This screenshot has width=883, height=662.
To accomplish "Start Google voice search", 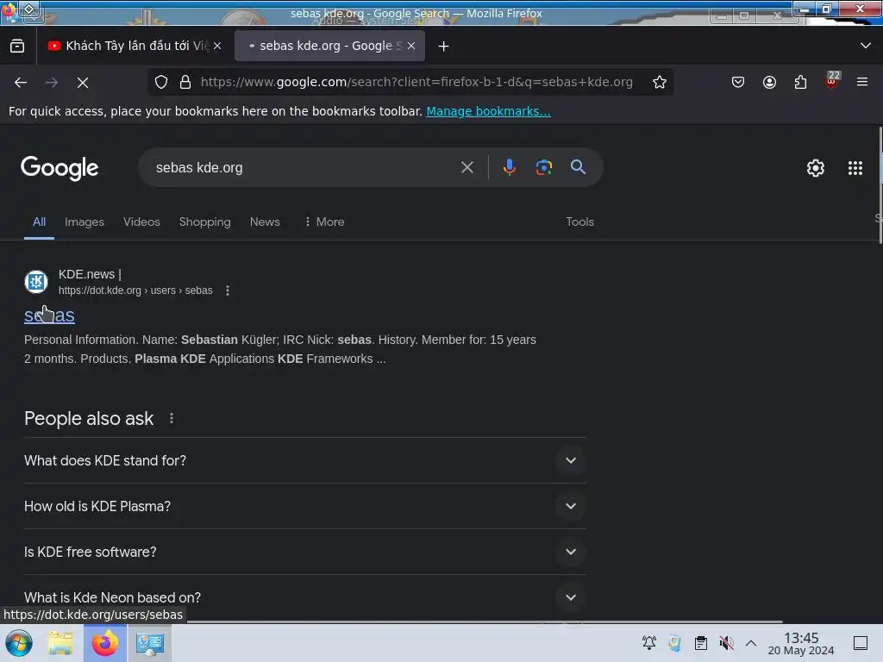I will tap(509, 167).
